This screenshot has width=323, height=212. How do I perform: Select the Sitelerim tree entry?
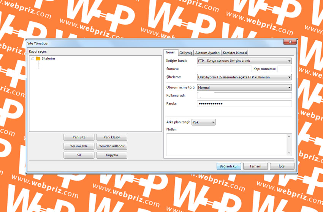pyautogui.click(x=48, y=59)
